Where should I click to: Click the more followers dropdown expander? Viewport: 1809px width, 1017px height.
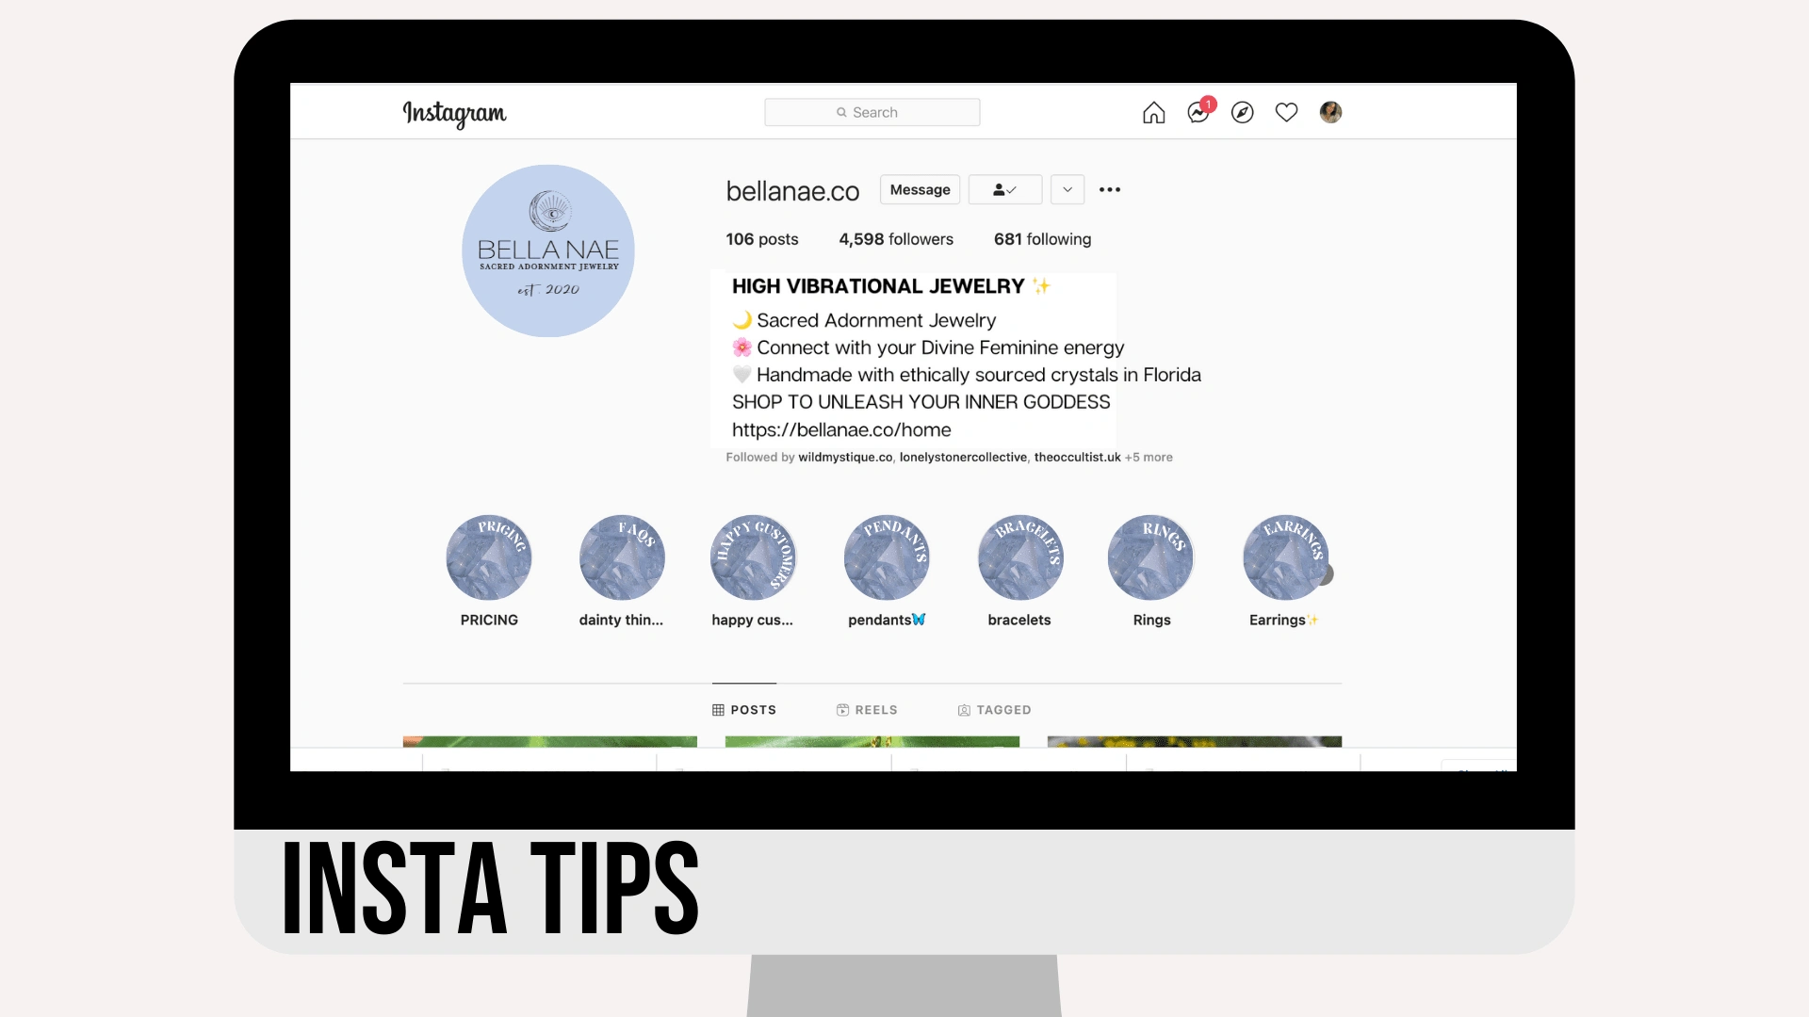(x=1147, y=456)
